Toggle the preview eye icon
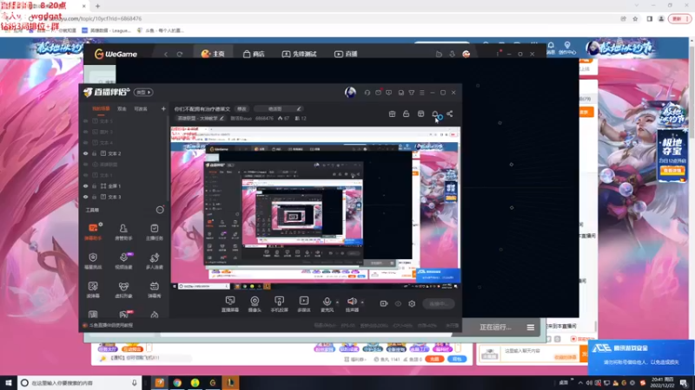This screenshot has width=695, height=390. pyautogui.click(x=398, y=304)
